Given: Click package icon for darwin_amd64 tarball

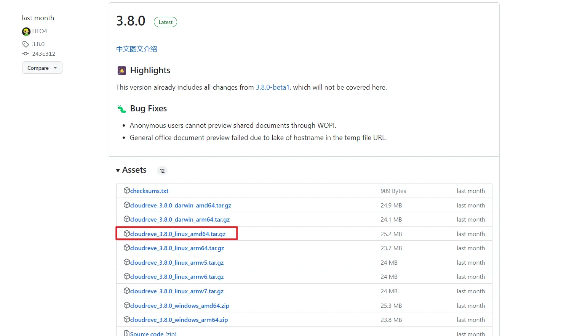Looking at the screenshot, I should click(127, 205).
